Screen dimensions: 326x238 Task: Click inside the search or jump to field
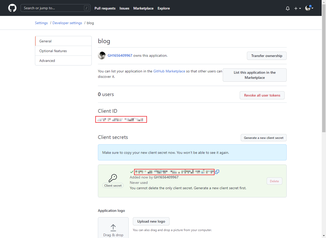(55, 8)
